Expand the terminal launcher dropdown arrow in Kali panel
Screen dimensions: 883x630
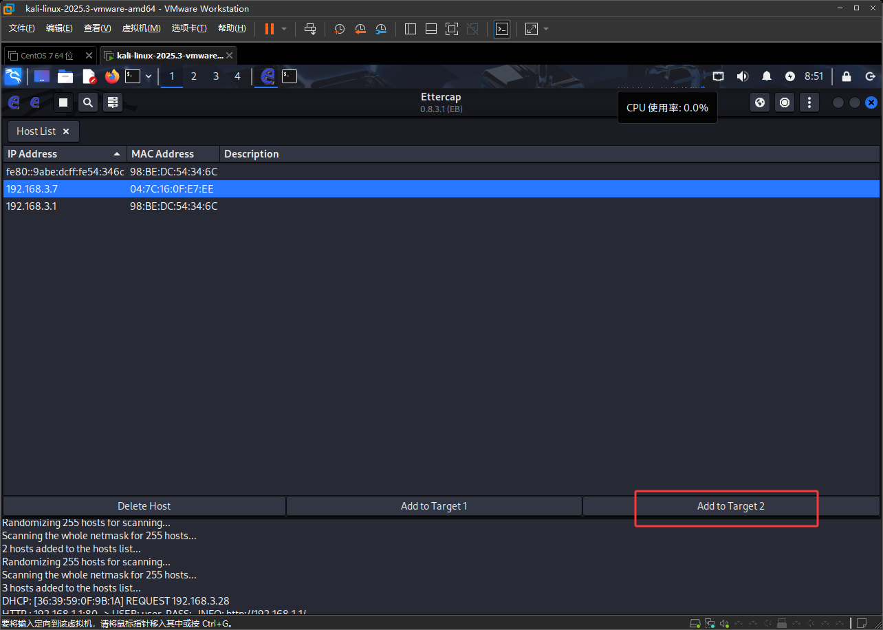149,76
